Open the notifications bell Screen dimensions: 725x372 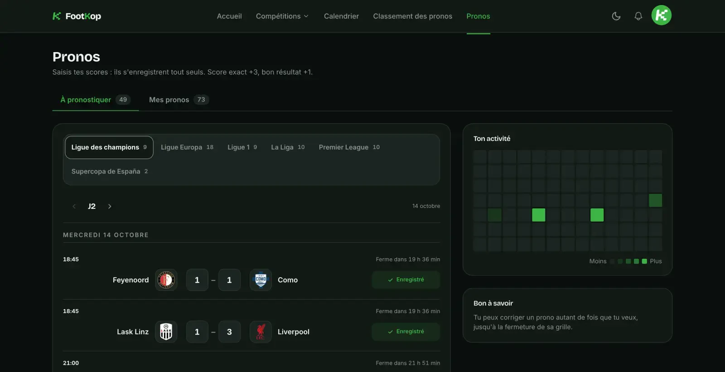point(638,16)
